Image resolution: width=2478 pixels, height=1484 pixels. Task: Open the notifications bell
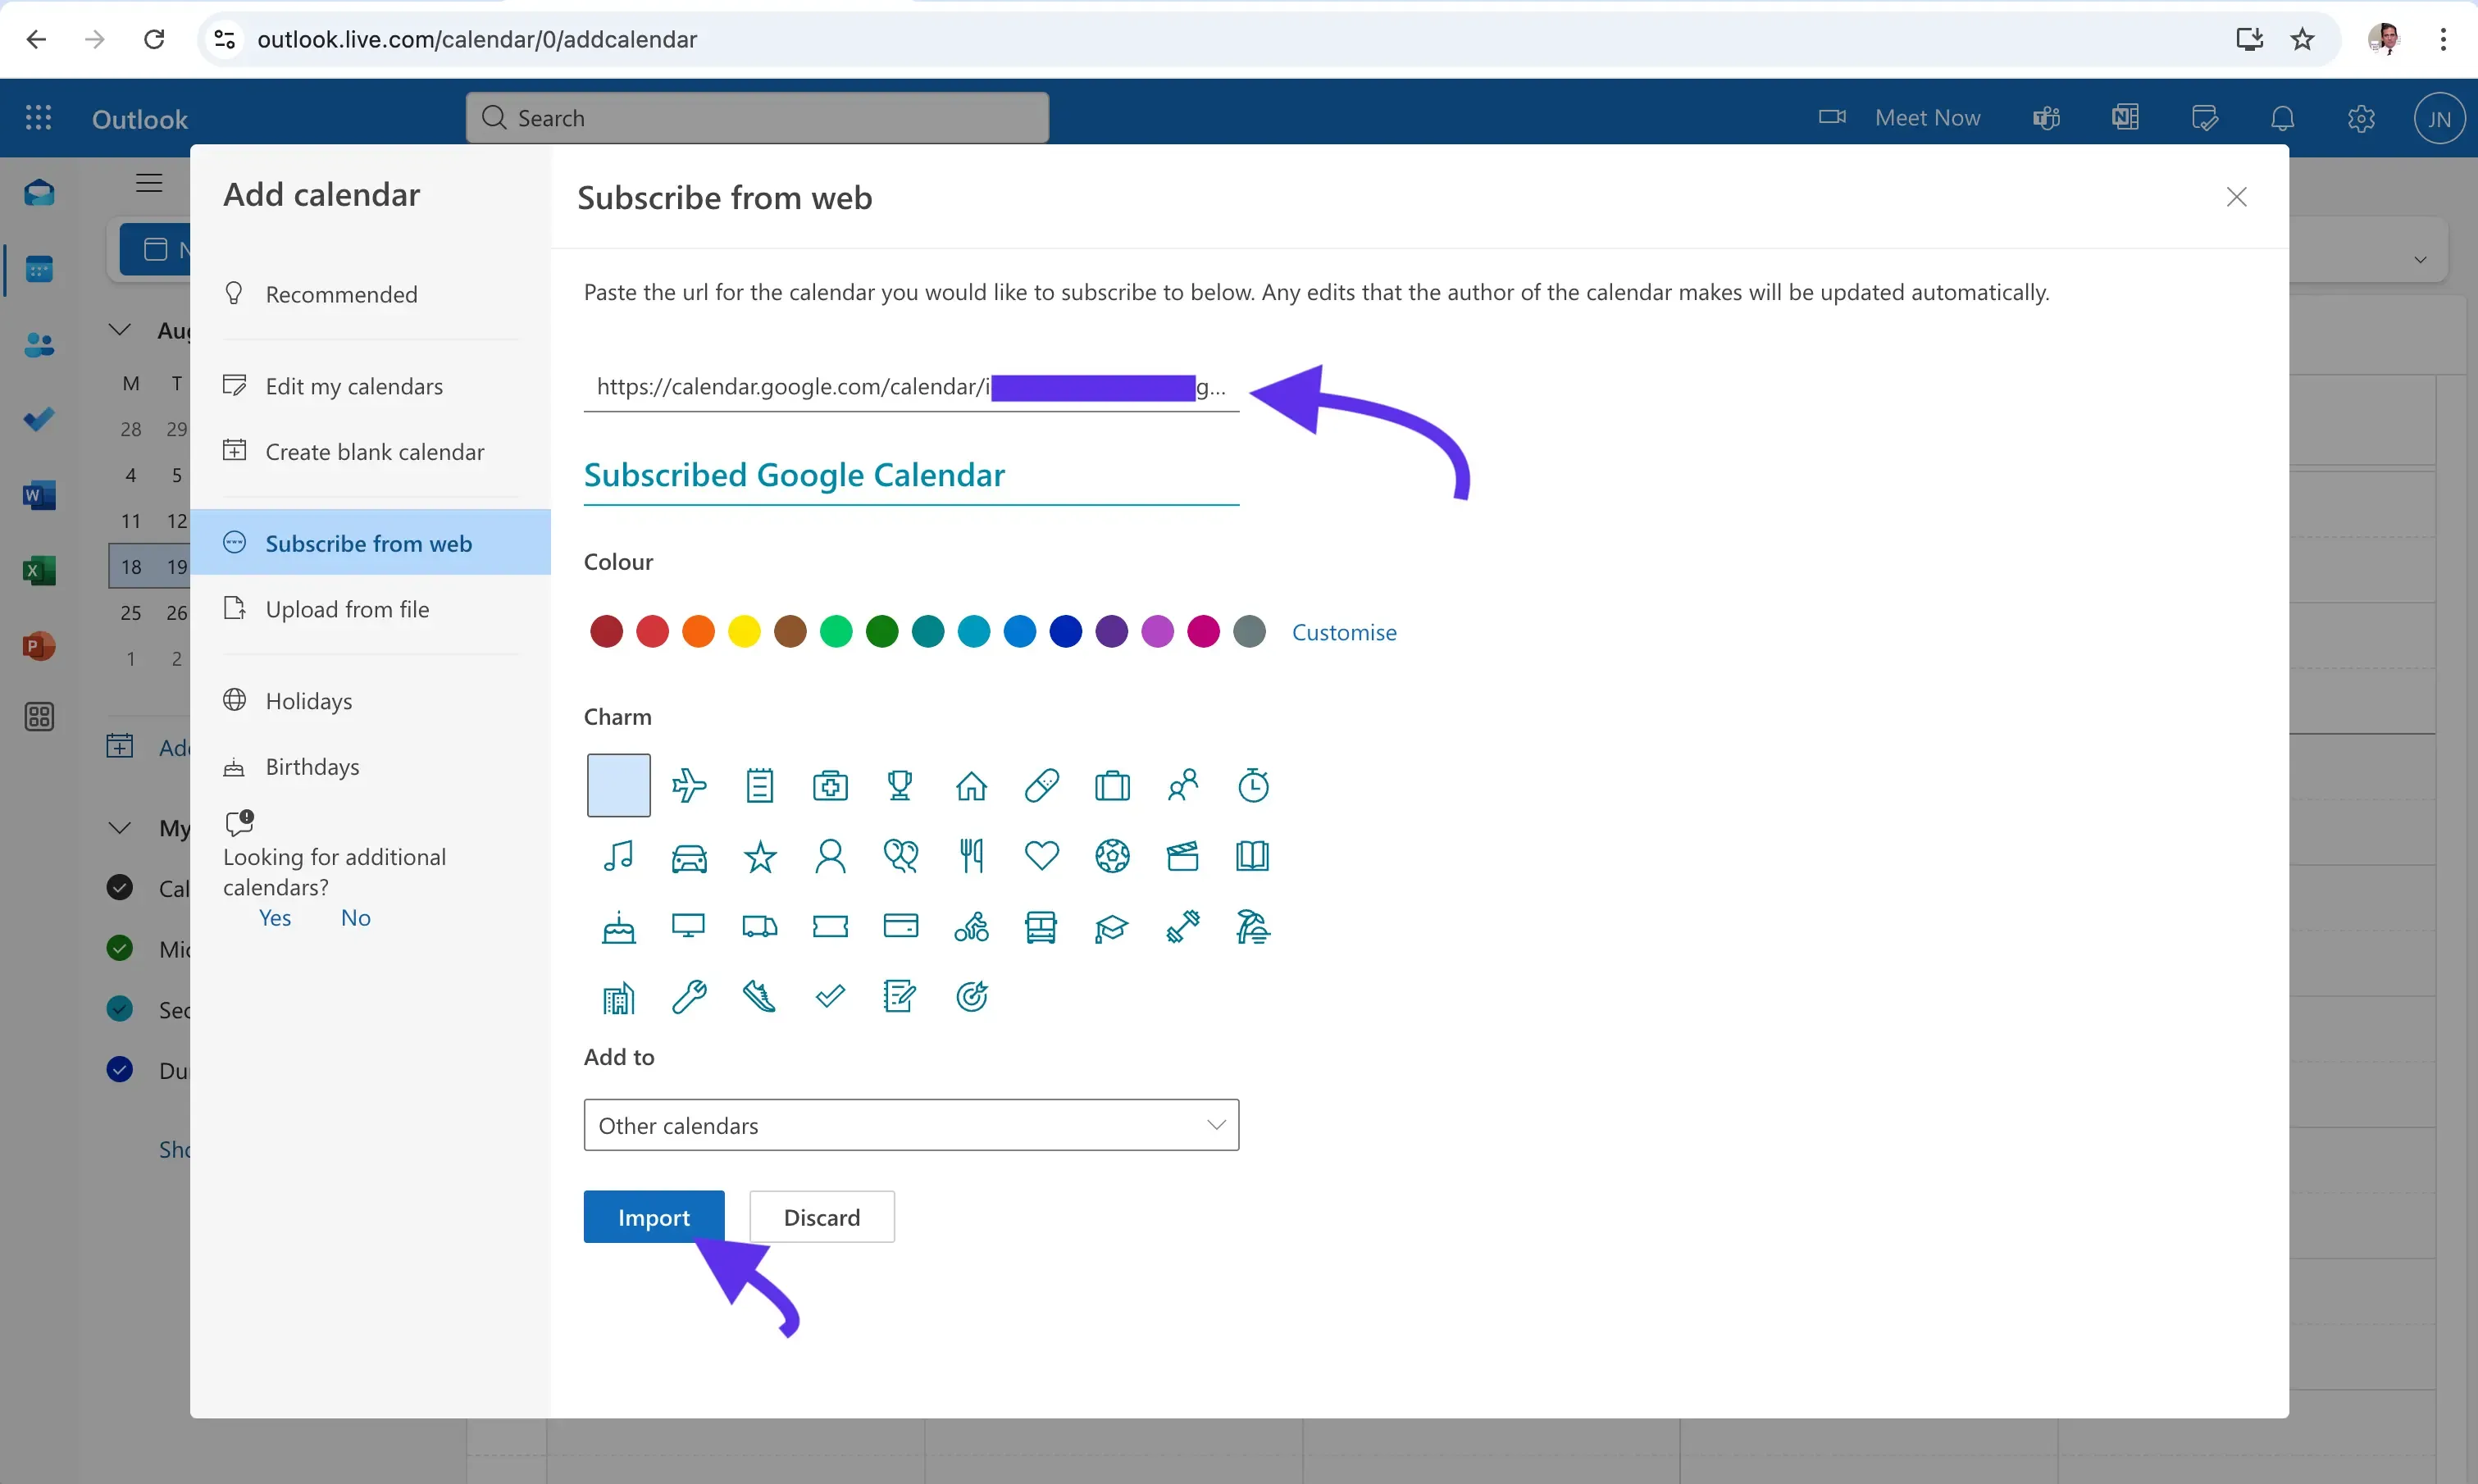[2283, 117]
